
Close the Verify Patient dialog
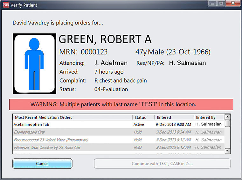[232, 4]
